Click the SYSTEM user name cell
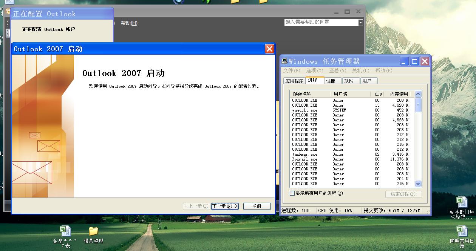 (x=339, y=110)
